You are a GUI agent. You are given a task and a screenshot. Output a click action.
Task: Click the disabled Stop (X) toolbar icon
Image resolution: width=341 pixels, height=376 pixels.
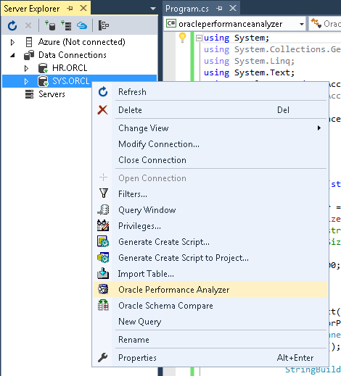click(x=28, y=25)
